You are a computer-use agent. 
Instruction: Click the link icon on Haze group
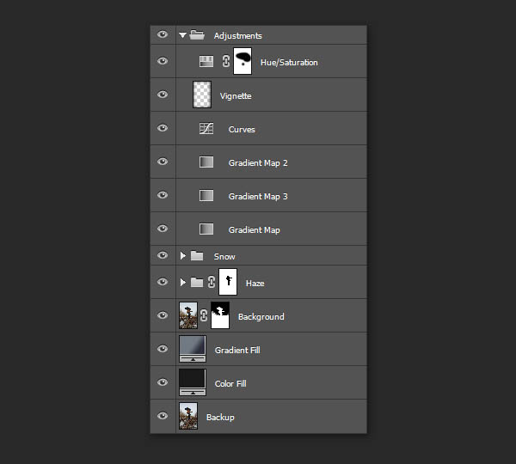pos(212,282)
